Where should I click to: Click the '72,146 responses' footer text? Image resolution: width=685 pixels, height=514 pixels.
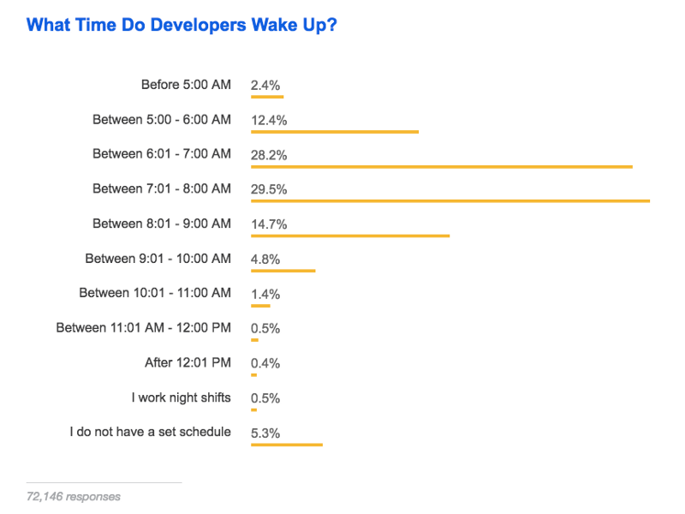(x=74, y=497)
